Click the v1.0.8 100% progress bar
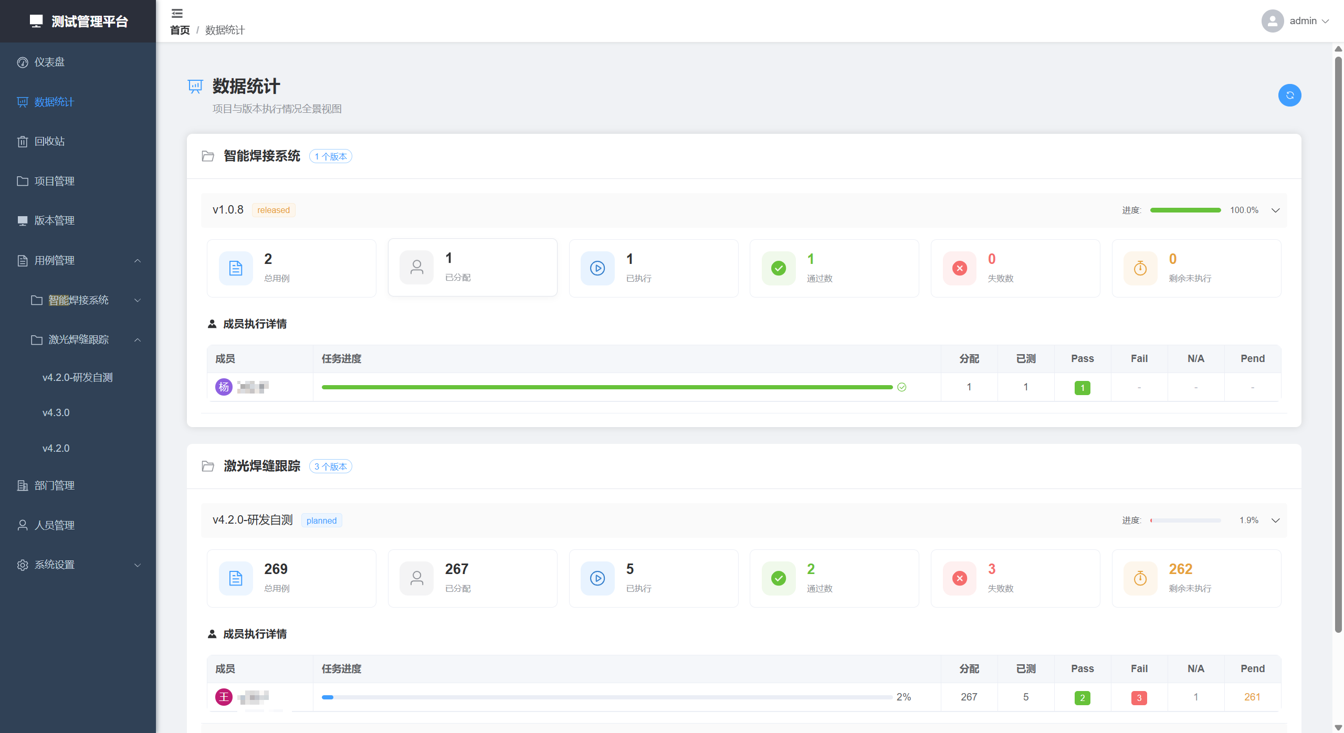The image size is (1344, 733). pyautogui.click(x=1185, y=210)
